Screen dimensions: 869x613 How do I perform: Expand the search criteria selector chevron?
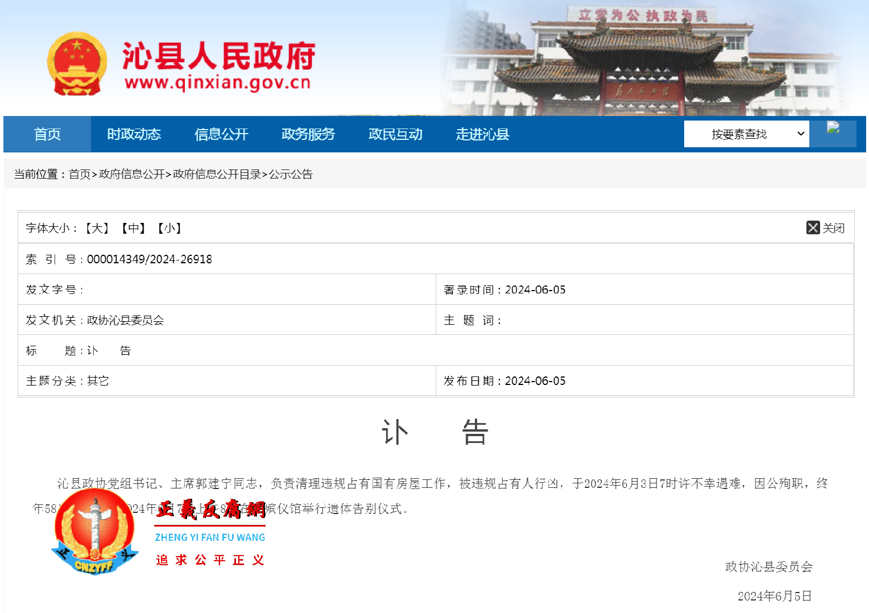click(801, 134)
